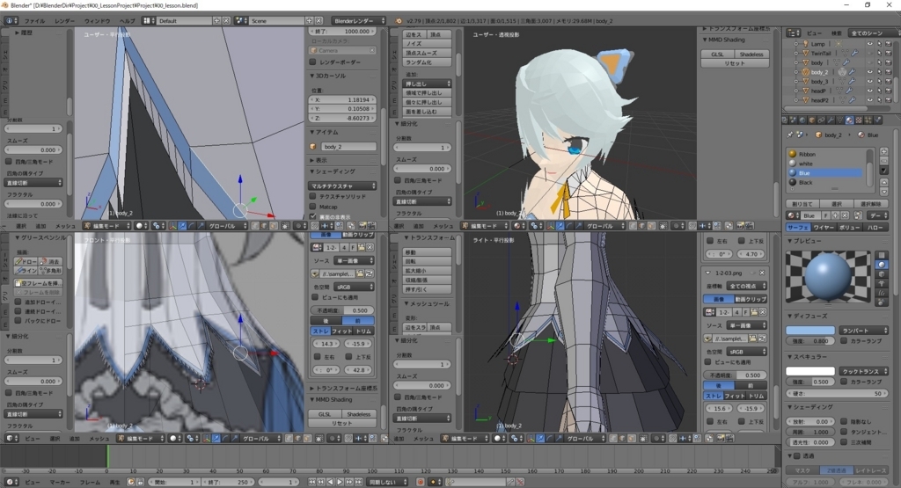
Task: Click the 押し出し (Extrude) dropdown button
Action: click(427, 84)
